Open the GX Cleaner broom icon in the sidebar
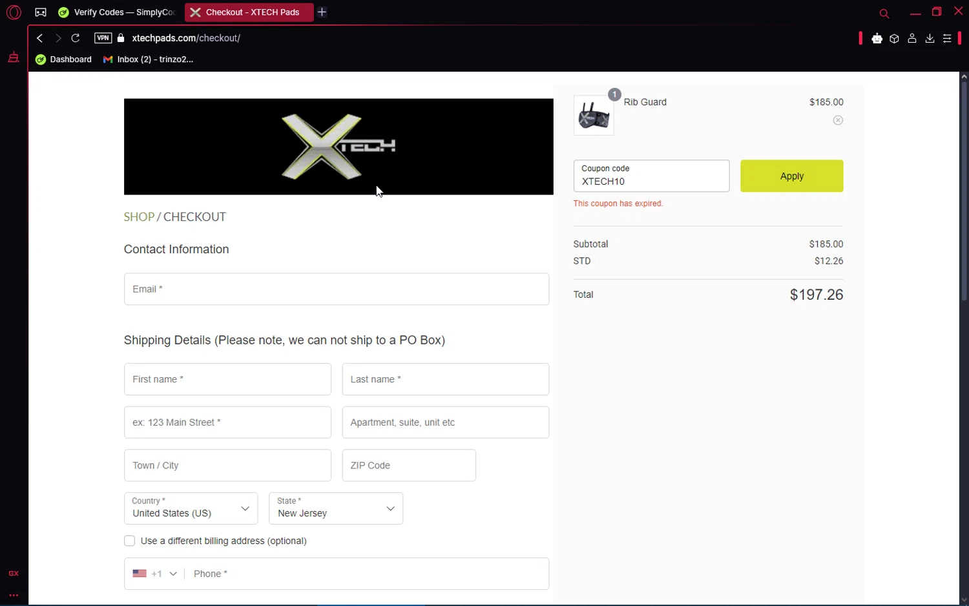Screen dimensions: 969x606 [x=14, y=57]
